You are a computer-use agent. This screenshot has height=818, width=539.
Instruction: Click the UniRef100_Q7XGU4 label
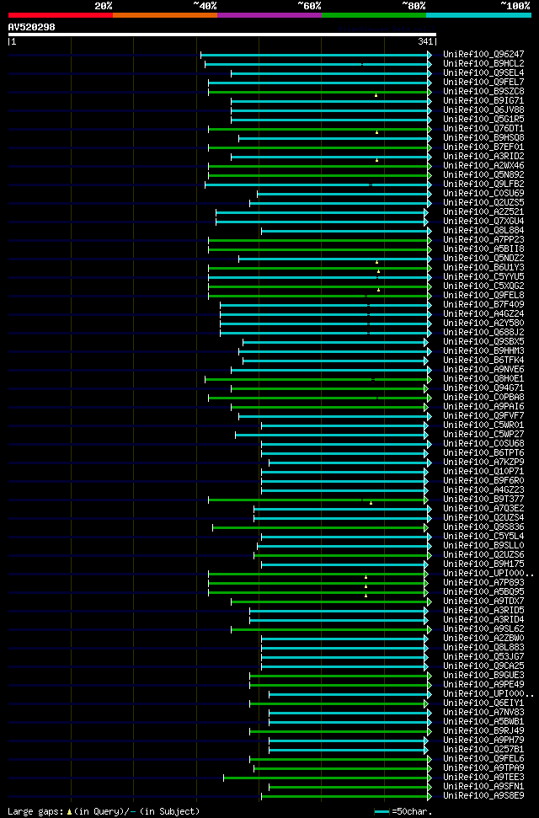pyautogui.click(x=483, y=222)
